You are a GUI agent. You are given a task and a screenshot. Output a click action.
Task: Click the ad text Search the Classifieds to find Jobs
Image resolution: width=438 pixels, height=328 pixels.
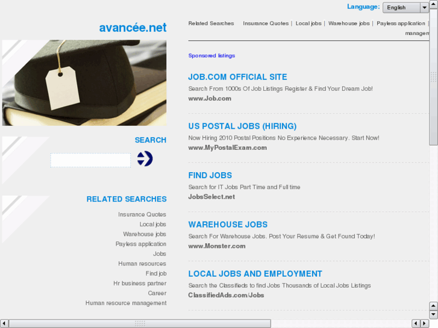pyautogui.click(x=280, y=285)
